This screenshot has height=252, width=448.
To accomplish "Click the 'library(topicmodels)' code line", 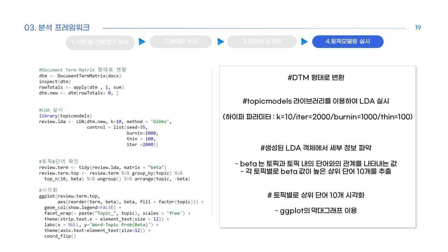I will point(65,116).
